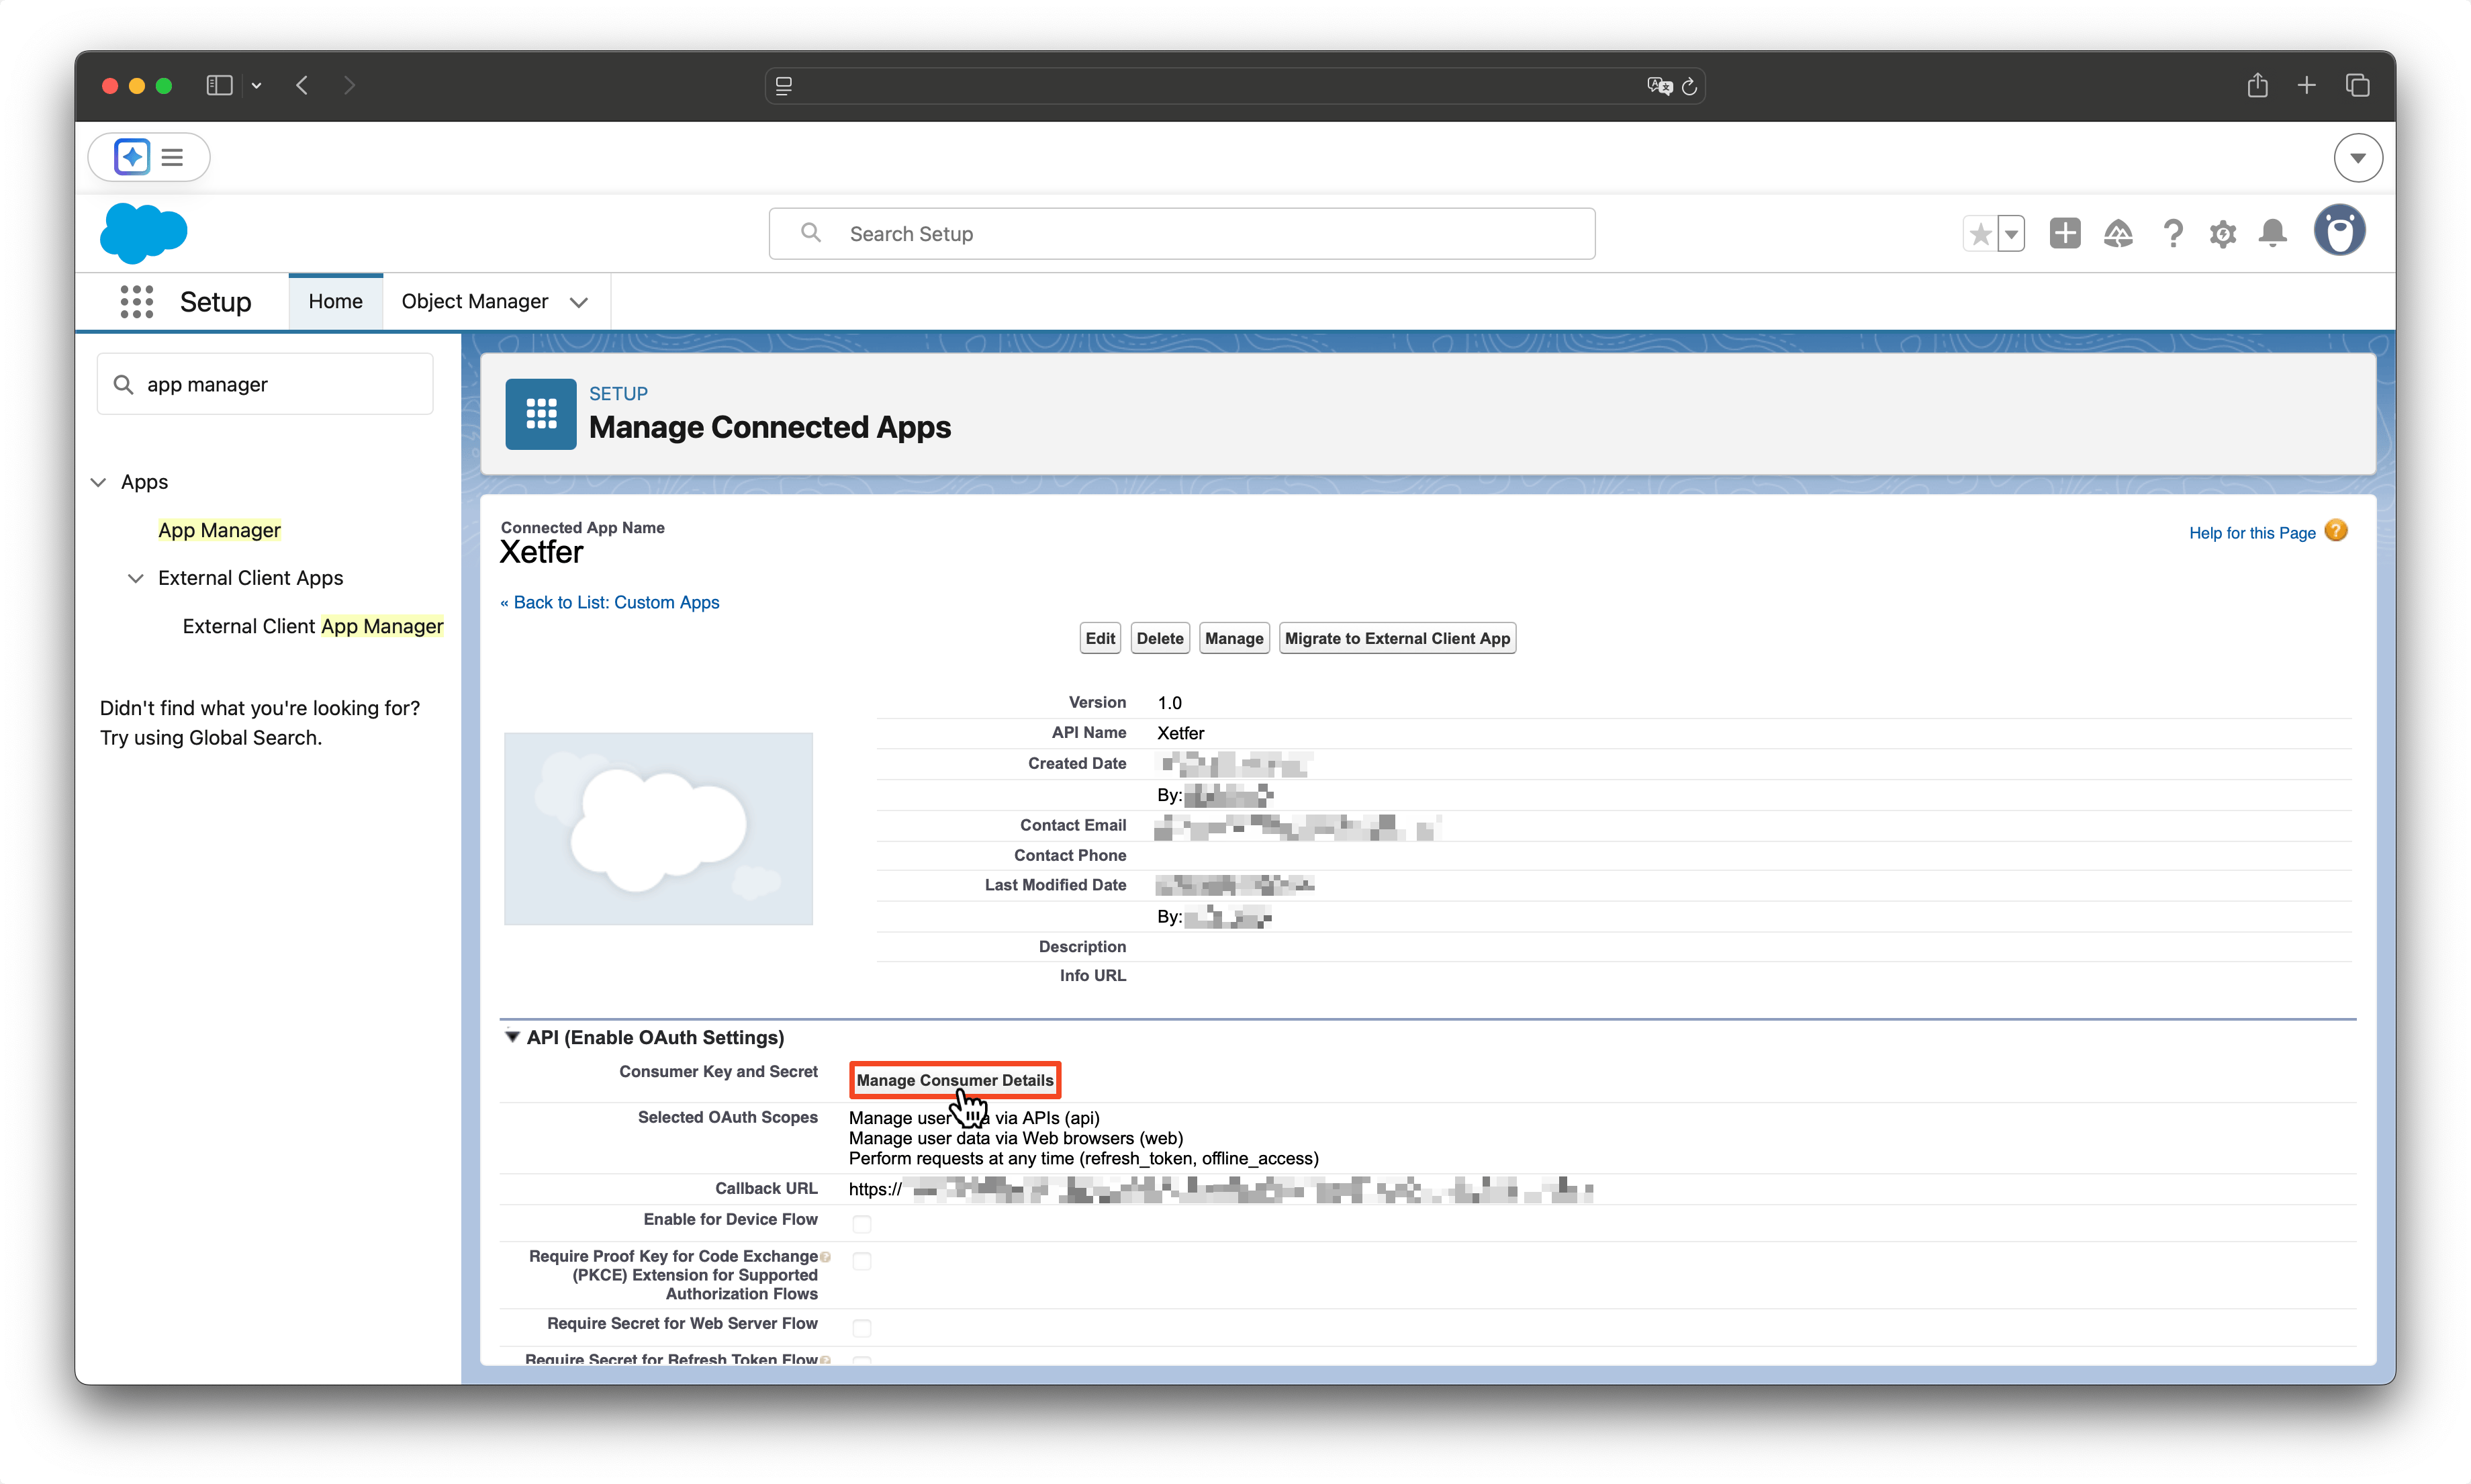Click the Manage Consumer Details button
Viewport: 2471px width, 1484px height.
point(954,1080)
